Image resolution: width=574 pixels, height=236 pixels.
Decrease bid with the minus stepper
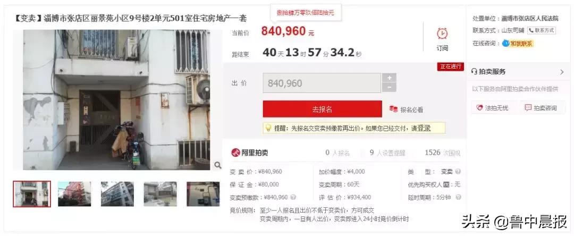tap(389, 88)
